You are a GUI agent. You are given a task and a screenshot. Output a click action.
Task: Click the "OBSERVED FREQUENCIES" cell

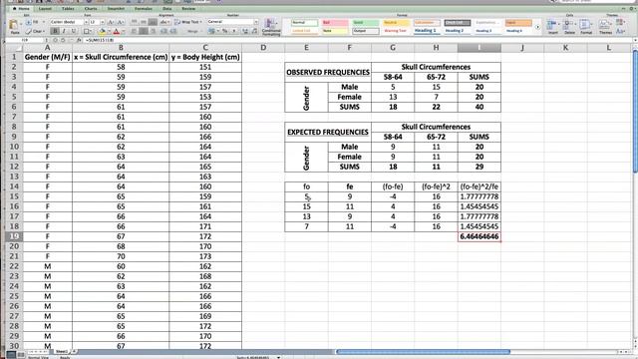point(328,72)
